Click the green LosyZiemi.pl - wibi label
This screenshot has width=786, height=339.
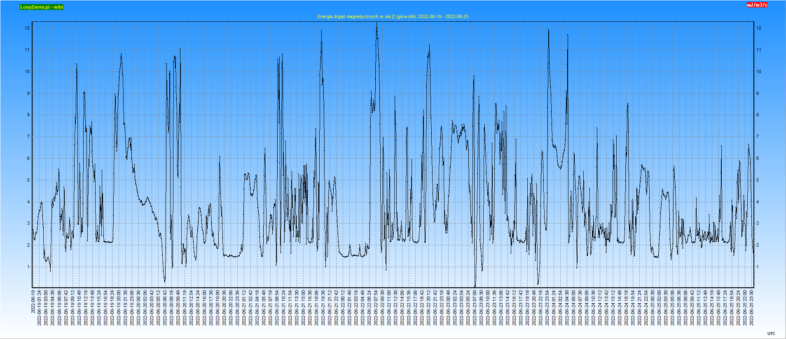click(42, 7)
